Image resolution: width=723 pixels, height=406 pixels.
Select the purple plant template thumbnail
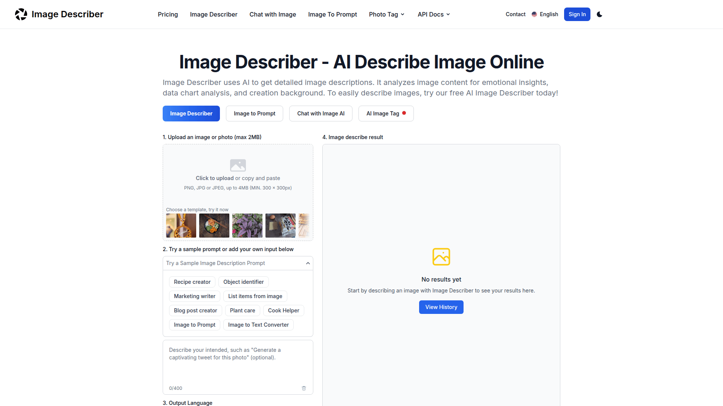[247, 226]
